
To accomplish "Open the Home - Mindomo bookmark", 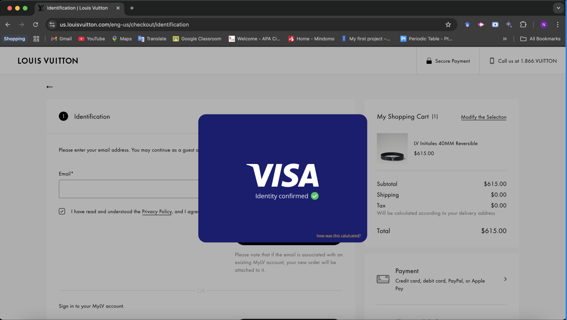I will click(311, 39).
